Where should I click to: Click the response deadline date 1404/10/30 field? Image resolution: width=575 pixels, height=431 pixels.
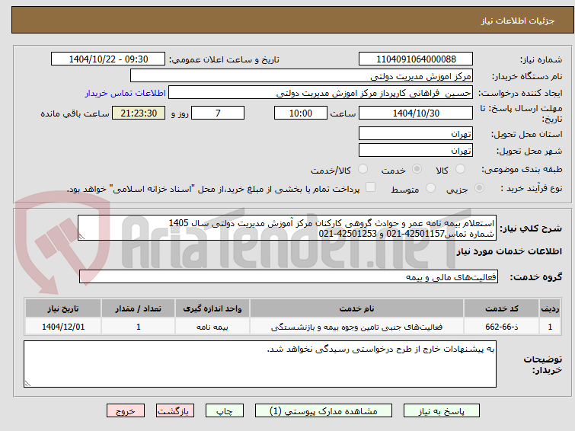tap(416, 113)
